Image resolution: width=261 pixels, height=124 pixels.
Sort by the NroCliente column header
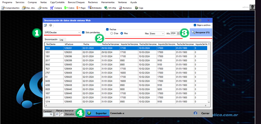click(54, 44)
